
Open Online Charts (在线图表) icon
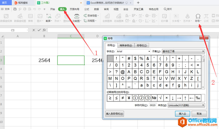(x=119, y=16)
